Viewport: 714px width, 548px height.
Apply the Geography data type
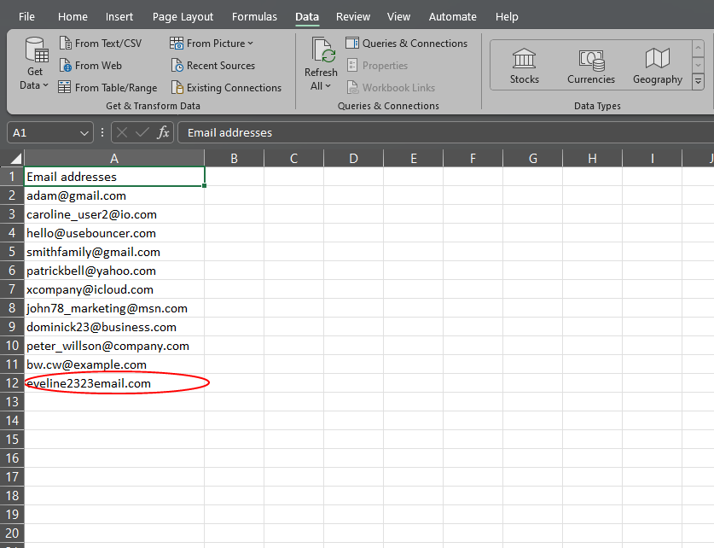[657, 65]
